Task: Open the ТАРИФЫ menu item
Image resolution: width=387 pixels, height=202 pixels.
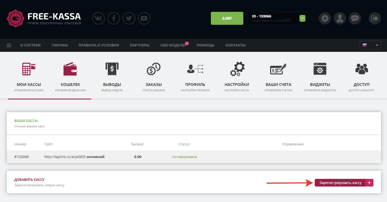Action: pos(60,45)
